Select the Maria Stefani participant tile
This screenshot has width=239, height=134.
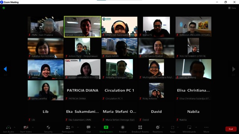click(119, 112)
